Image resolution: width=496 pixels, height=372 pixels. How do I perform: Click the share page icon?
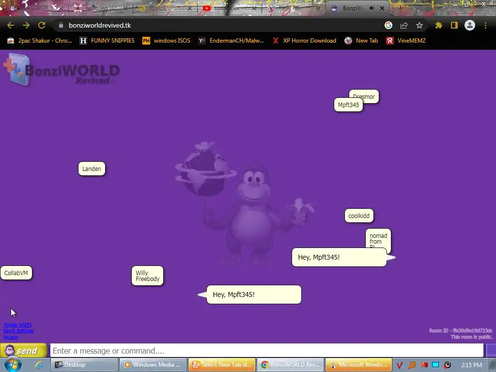click(x=404, y=25)
